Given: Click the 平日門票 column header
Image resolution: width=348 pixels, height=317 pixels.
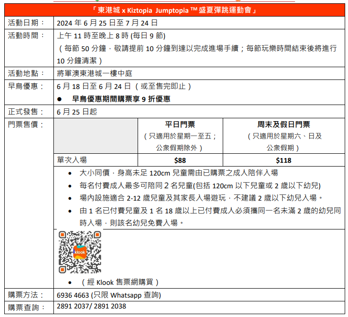Looking at the screenshot, I should tap(180, 125).
